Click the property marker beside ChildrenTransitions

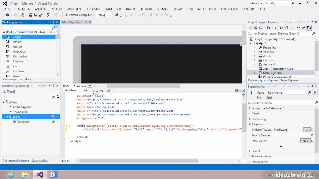pyautogui.click(x=312, y=130)
